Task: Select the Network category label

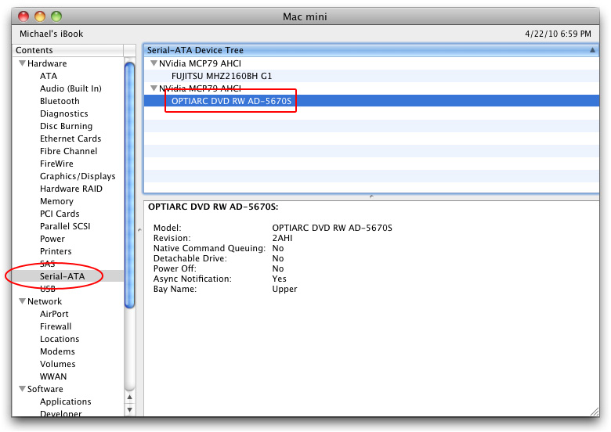Action: pos(45,301)
